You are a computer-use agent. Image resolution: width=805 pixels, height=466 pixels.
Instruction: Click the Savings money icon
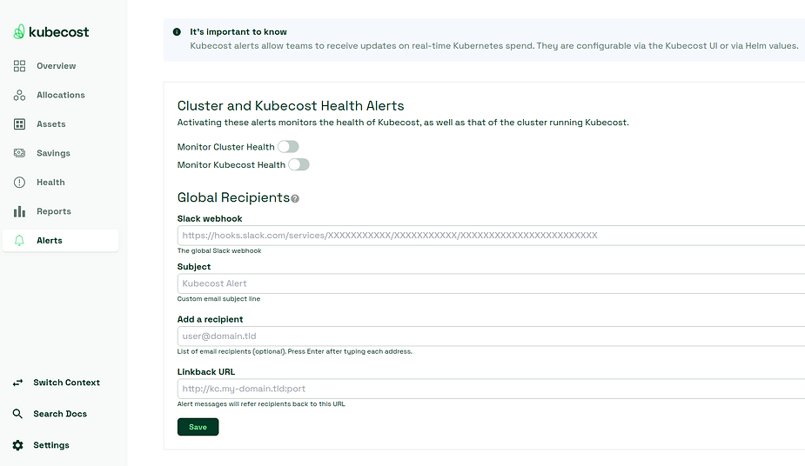point(19,153)
